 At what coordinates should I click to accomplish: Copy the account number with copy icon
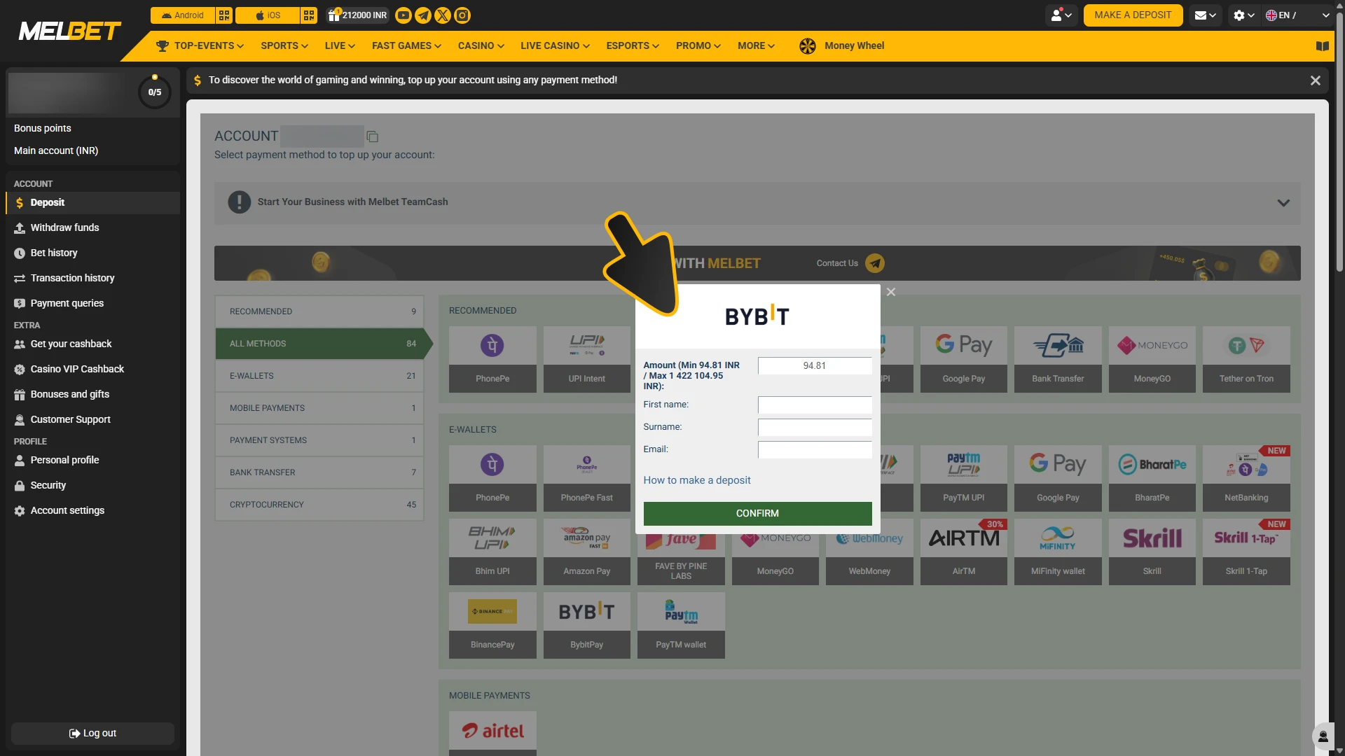click(x=373, y=136)
